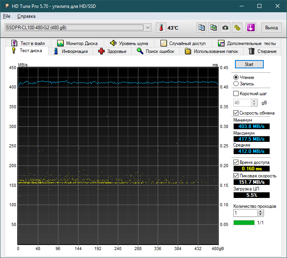This screenshot has height=258, width=287.
Task: Maximize the HD Tune Pro window
Action: pyautogui.click(x=259, y=6)
